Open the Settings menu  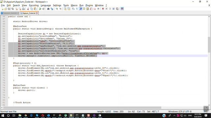click(x=57, y=5)
